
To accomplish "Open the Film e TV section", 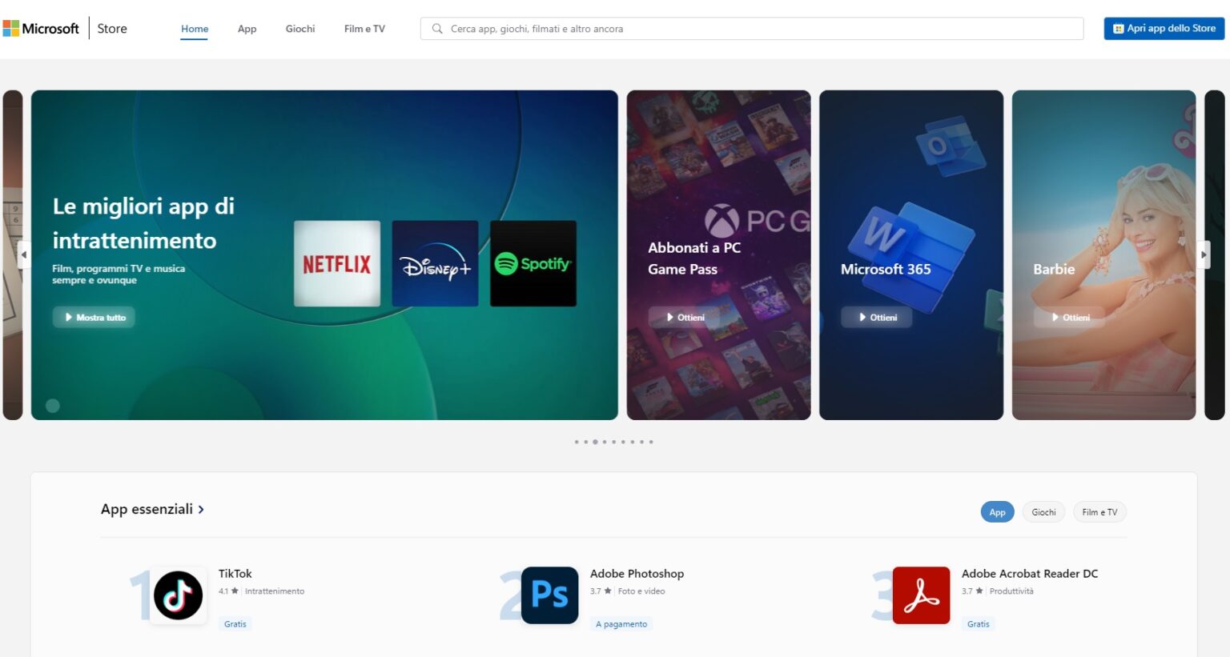I will [364, 29].
